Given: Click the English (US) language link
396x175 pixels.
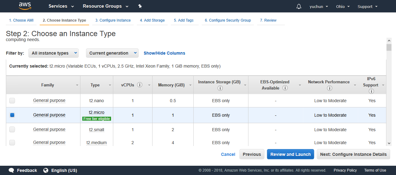Looking at the screenshot, I should point(64,170).
